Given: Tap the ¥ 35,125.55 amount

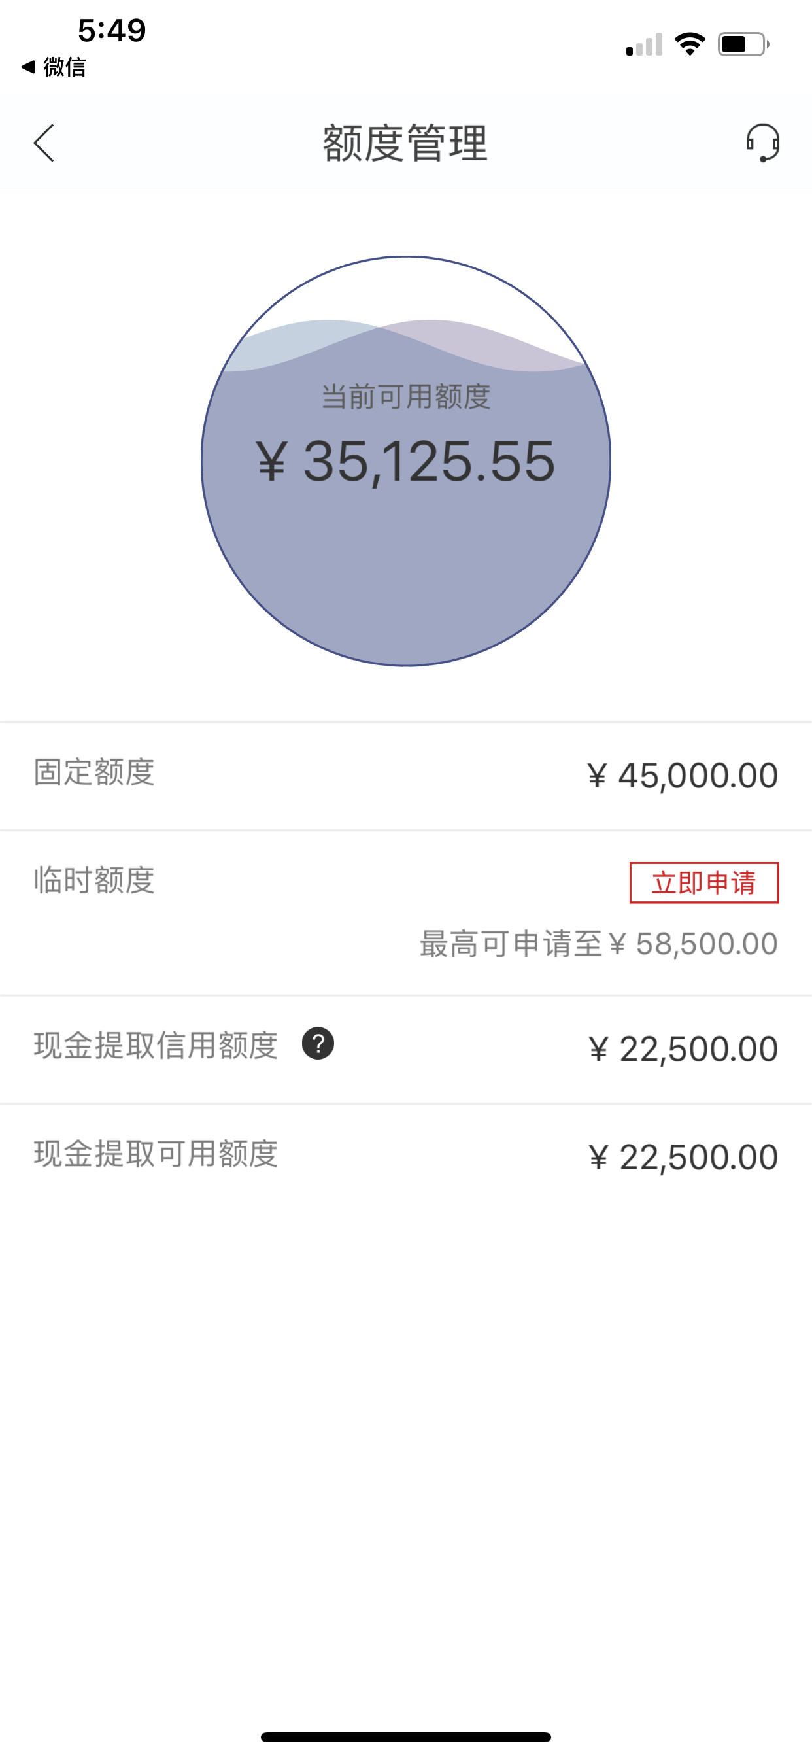Looking at the screenshot, I should (406, 462).
